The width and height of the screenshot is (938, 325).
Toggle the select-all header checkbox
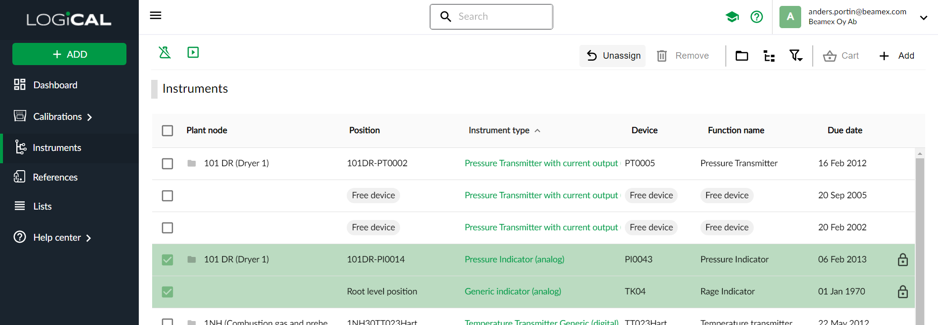[167, 131]
